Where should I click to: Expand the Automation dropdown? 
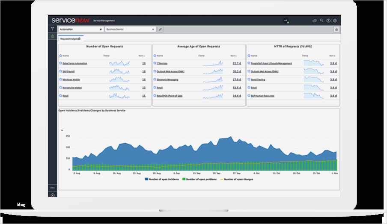pyautogui.click(x=81, y=29)
